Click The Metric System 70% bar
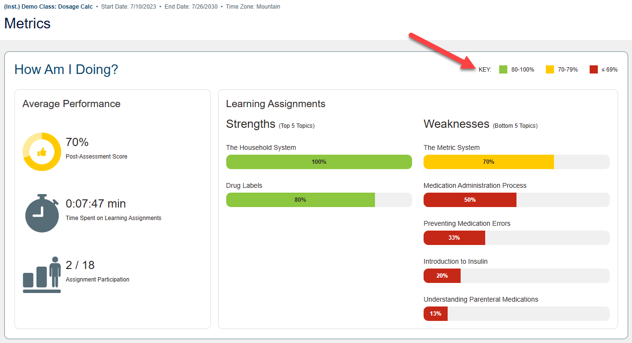This screenshot has width=632, height=343. pos(489,162)
